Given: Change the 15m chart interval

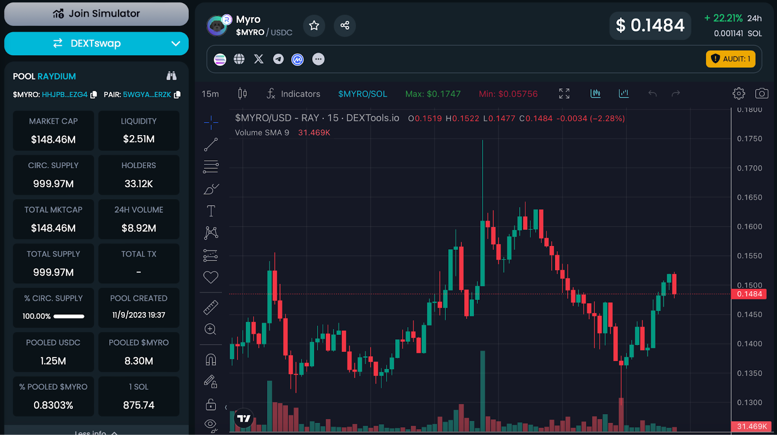Looking at the screenshot, I should click(210, 94).
